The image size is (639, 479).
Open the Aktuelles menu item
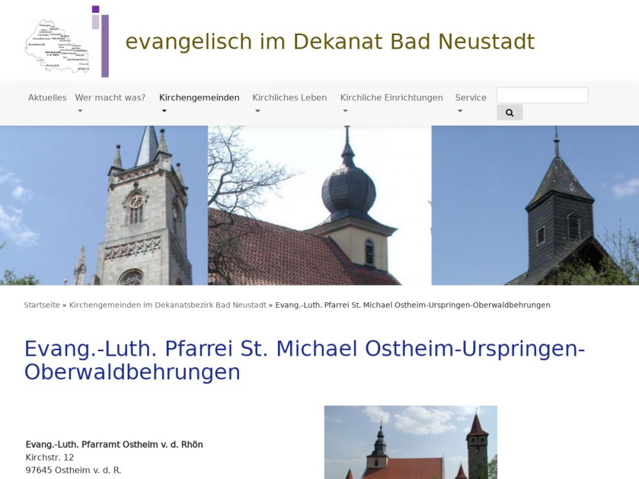click(x=47, y=98)
